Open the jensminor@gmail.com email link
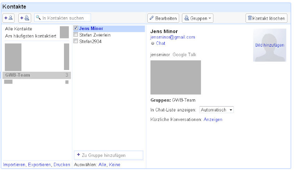The width and height of the screenshot is (294, 170). pyautogui.click(x=172, y=37)
